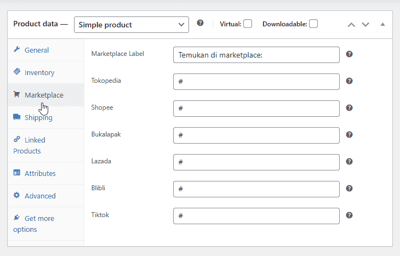
Task: Click help icon beside Marketplace Label field
Action: [349, 54]
